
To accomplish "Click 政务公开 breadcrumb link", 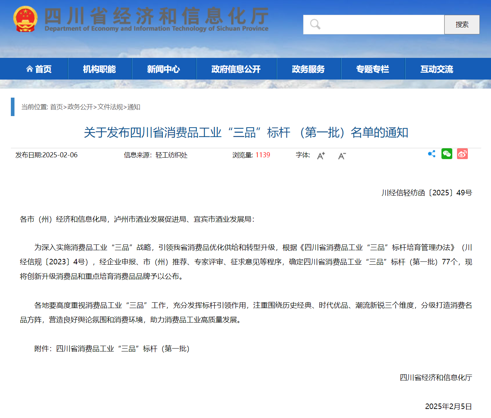I will pyautogui.click(x=80, y=107).
